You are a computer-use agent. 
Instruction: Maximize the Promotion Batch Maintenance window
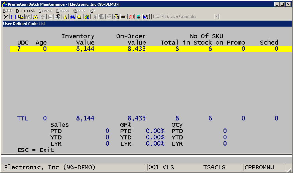[x=282, y=4]
